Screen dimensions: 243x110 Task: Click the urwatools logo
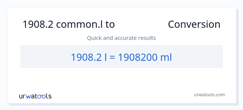point(35,96)
